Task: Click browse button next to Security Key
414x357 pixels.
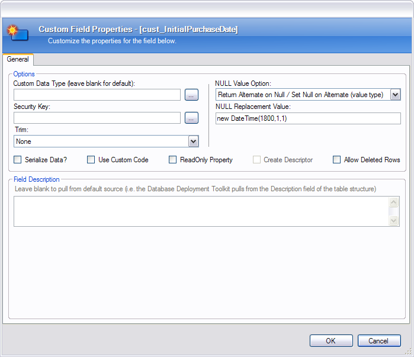Action: [191, 118]
